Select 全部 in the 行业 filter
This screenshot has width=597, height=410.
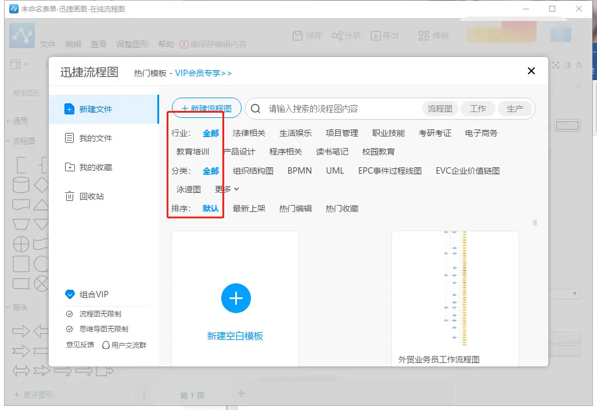[211, 133]
